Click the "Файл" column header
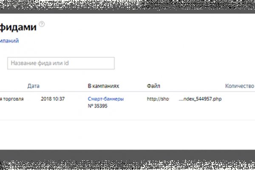The image size is (255, 170). 153,86
